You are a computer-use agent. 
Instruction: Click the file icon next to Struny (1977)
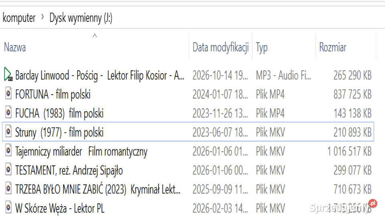click(8, 131)
